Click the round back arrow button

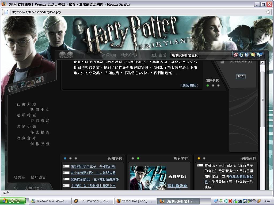point(62,55)
